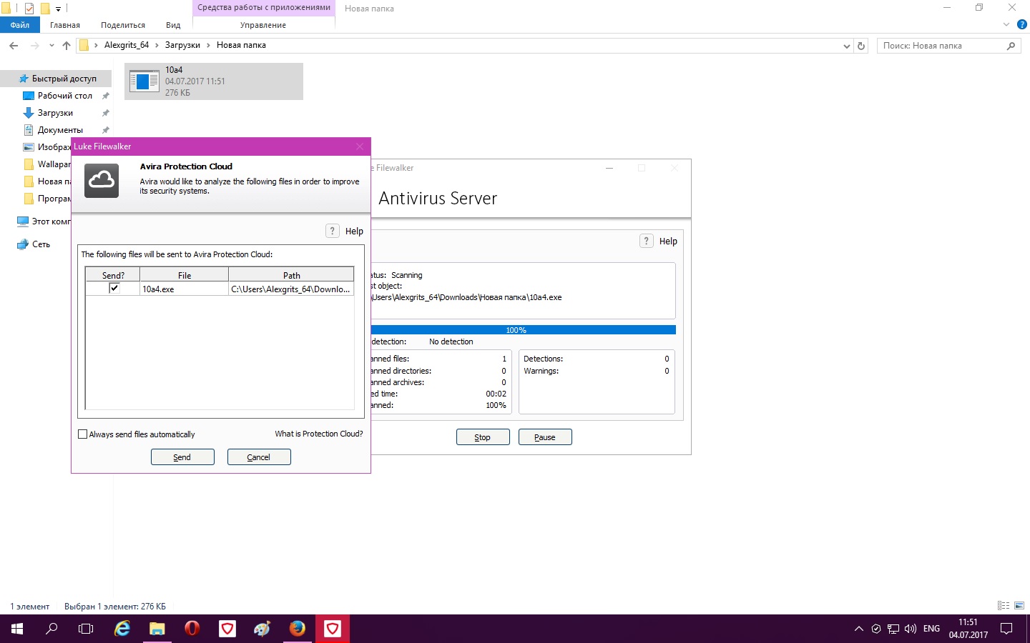Image resolution: width=1030 pixels, height=643 pixels.
Task: Click the Help icon in Antivirus Server window
Action: click(646, 241)
